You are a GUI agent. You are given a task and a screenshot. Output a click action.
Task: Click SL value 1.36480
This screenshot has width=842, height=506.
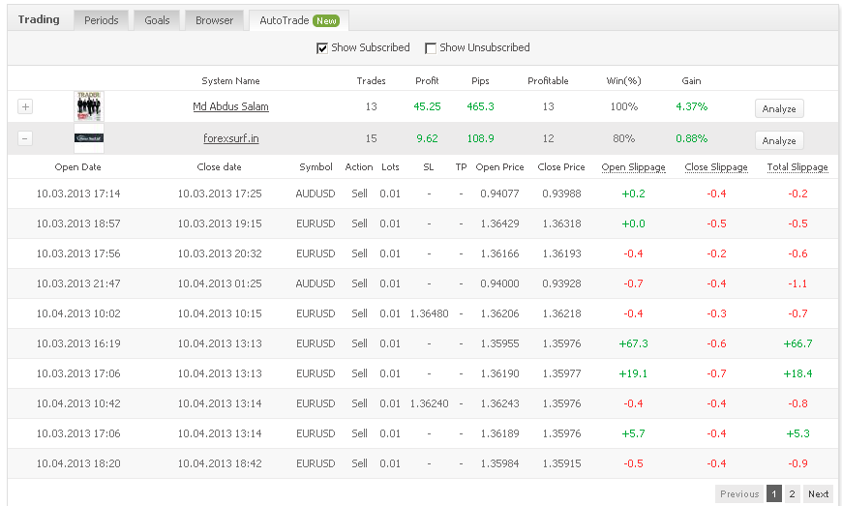pyautogui.click(x=429, y=313)
